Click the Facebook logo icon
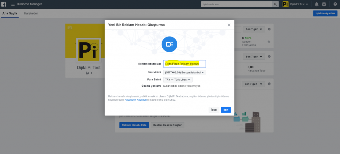 point(4,4)
